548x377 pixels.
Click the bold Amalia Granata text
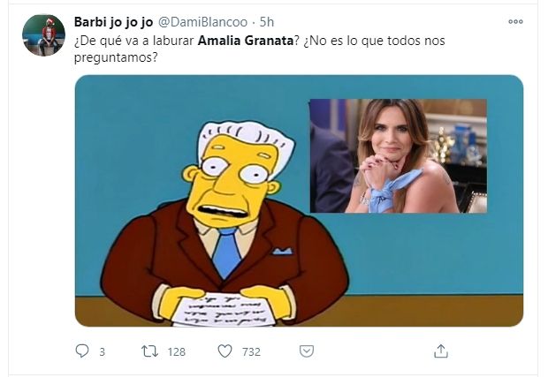click(x=246, y=41)
